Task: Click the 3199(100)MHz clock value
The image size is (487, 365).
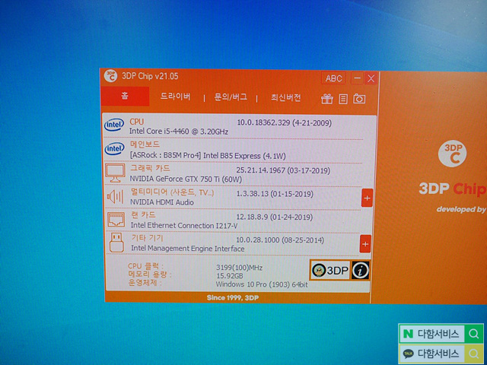Action: point(239,268)
